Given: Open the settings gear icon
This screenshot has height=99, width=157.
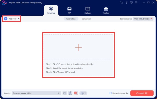Looking at the screenshot, I should point(82,93).
